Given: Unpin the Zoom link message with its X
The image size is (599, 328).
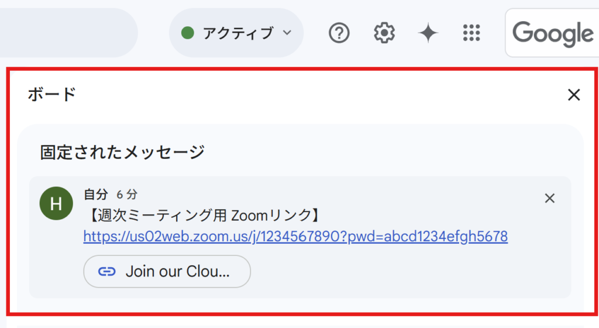Looking at the screenshot, I should coord(550,198).
